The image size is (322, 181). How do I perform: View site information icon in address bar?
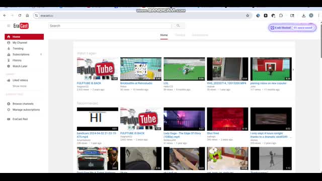tap(36, 16)
